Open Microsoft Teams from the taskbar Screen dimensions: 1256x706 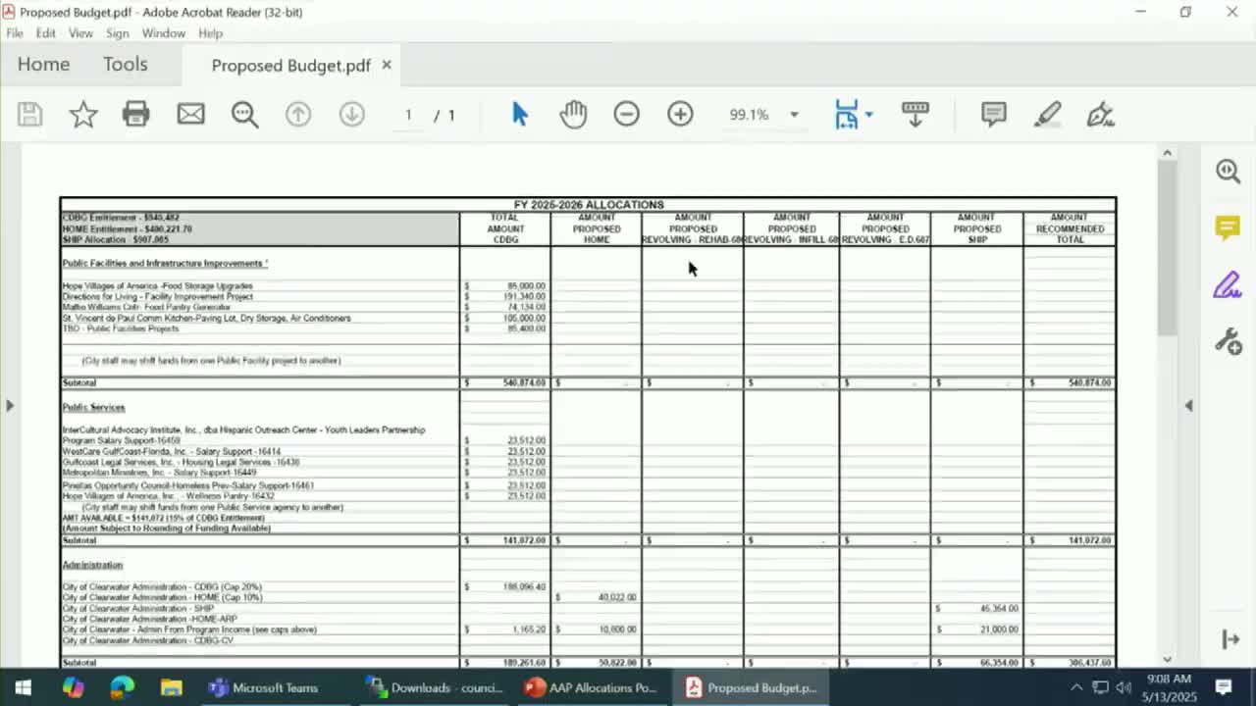coord(263,687)
